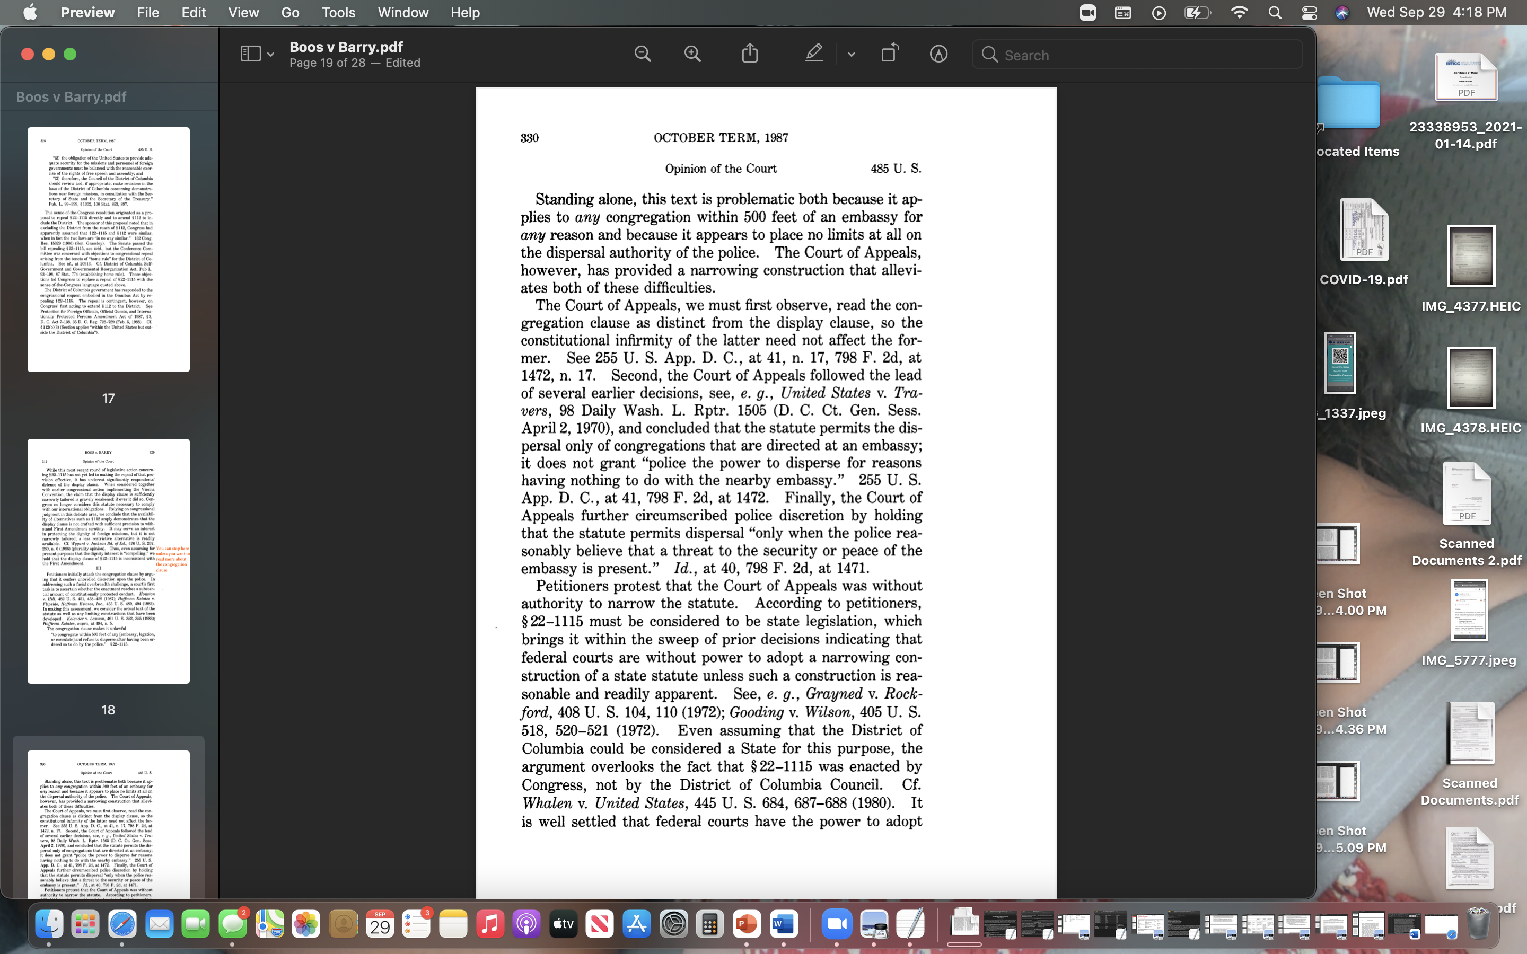The image size is (1527, 954).
Task: Start the Zoom app from the Dock
Action: pyautogui.click(x=837, y=924)
